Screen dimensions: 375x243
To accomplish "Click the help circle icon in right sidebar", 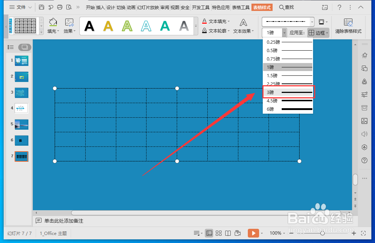I will pos(364,160).
